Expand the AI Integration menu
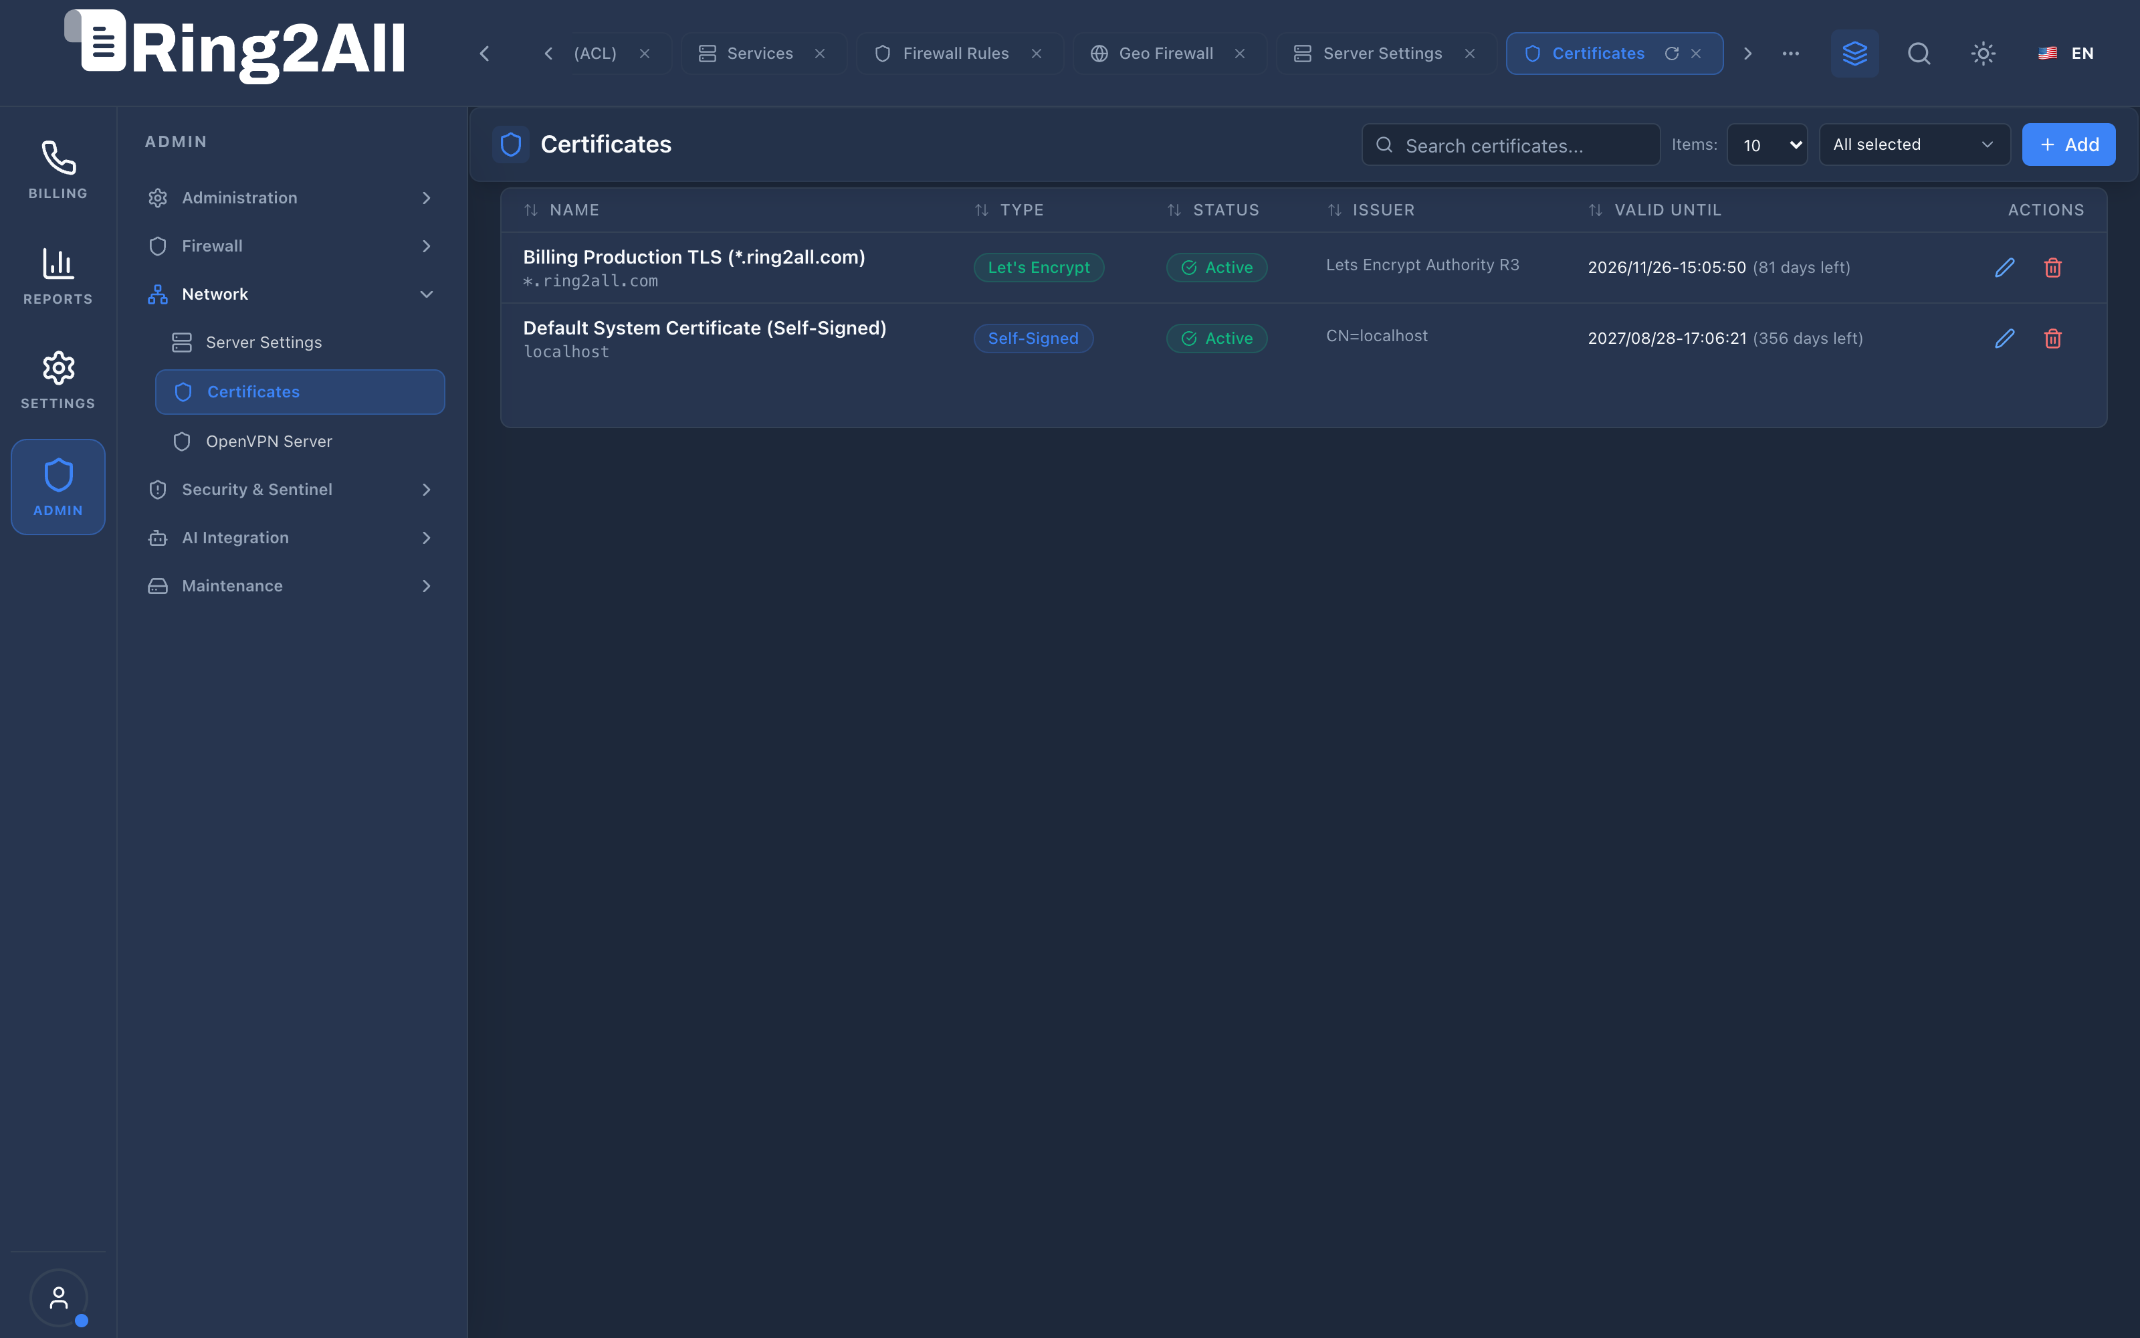The width and height of the screenshot is (2140, 1338). pos(292,537)
